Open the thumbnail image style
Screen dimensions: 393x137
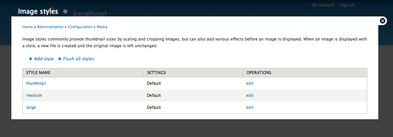[x=36, y=83]
